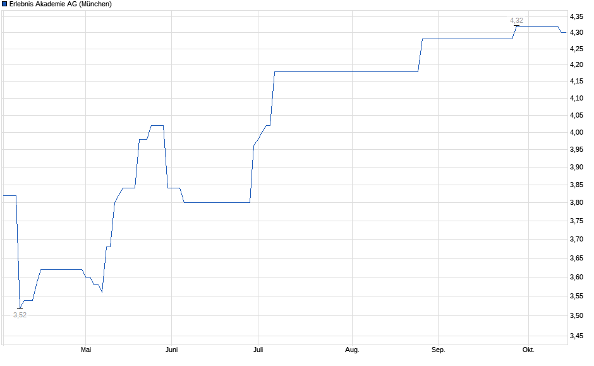This screenshot has width=594, height=366.
Task: Click the 3,52 low point annotation
Action: (20, 315)
